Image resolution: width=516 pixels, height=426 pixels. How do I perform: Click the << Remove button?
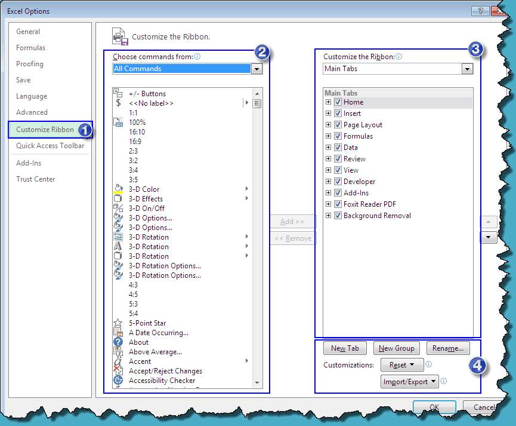(292, 238)
